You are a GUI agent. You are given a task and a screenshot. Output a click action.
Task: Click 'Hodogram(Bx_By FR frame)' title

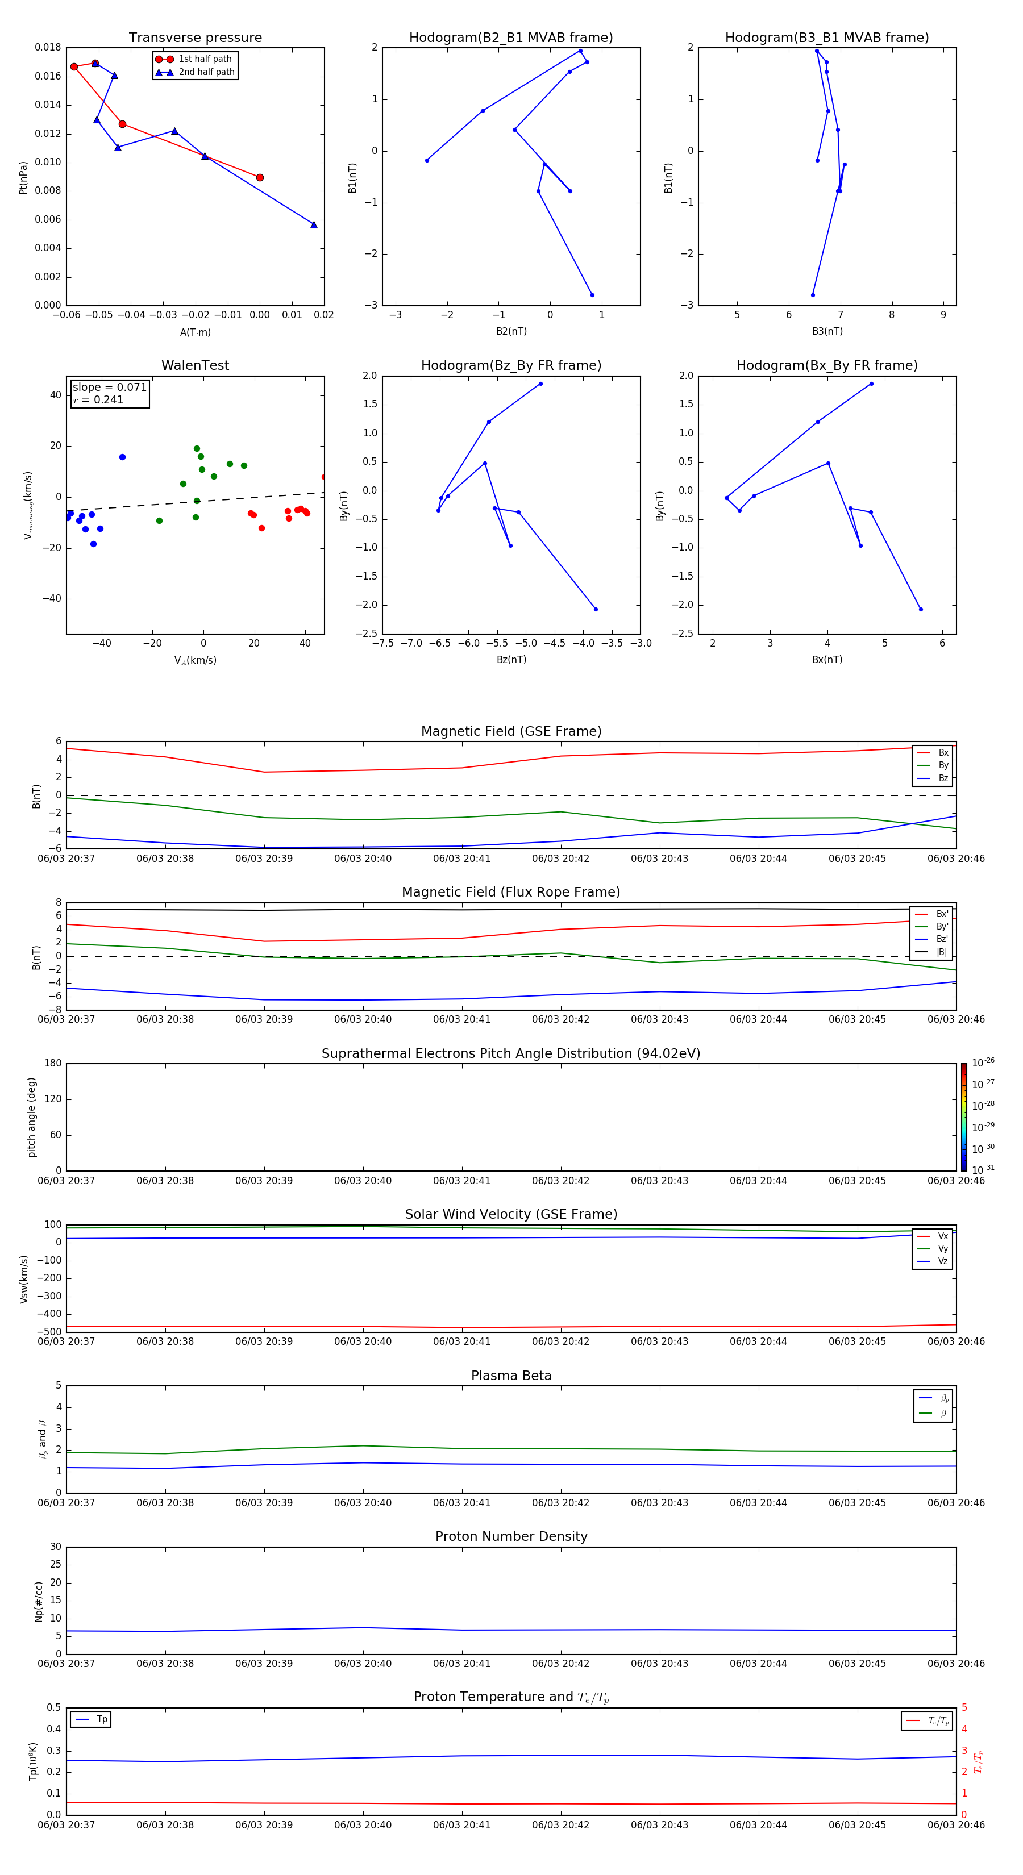[827, 365]
